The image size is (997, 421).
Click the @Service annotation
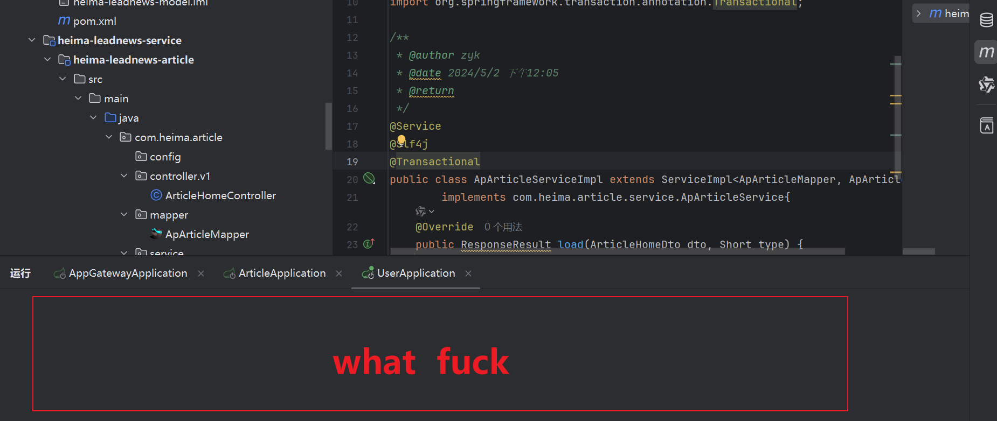(416, 126)
